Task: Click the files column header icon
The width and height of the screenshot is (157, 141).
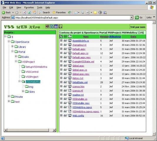Action: (x=61, y=37)
